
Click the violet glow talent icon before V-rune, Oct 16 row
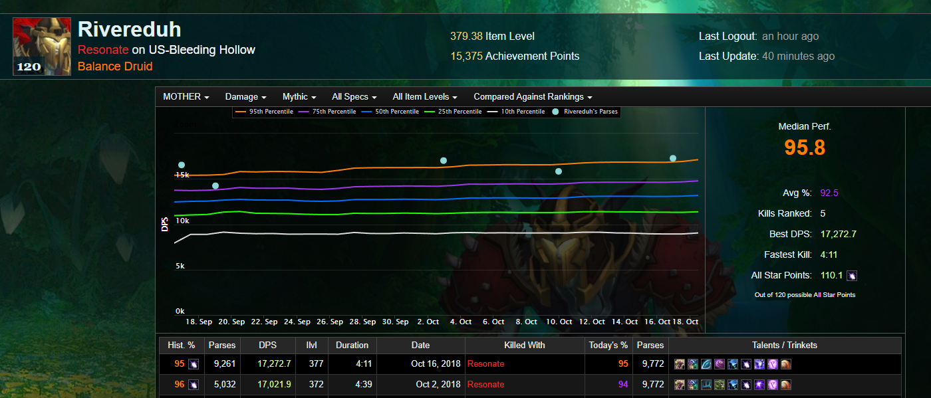point(759,364)
